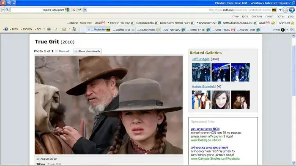Switch to Reuters Video tab
The image size is (296, 166).
point(148,30)
